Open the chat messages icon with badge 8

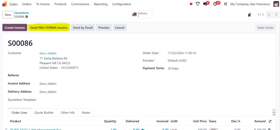pos(205,4)
